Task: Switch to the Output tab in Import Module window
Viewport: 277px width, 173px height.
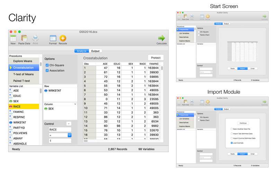Action: 226,109
